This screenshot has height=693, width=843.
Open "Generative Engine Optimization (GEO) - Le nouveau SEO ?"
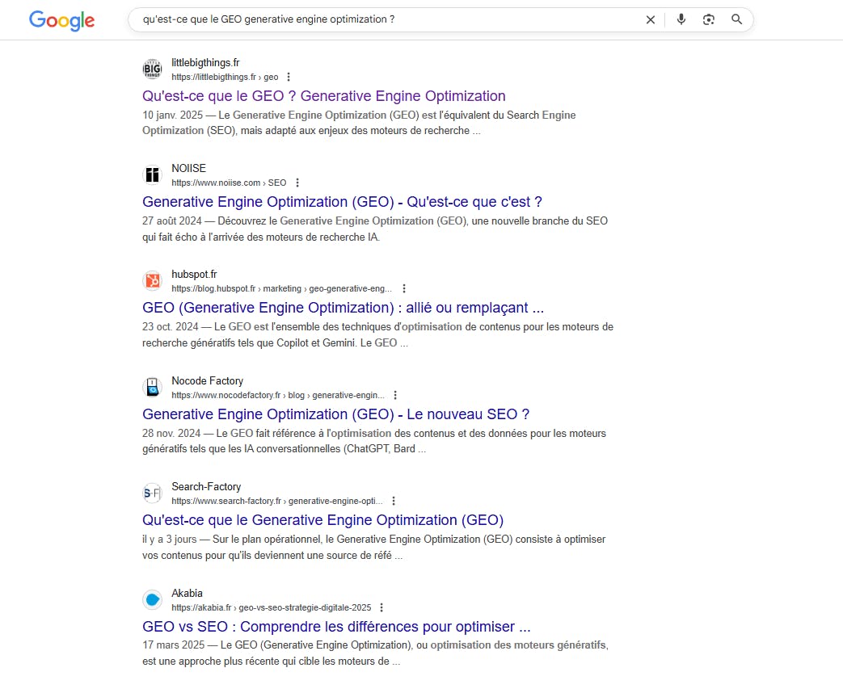pos(335,414)
